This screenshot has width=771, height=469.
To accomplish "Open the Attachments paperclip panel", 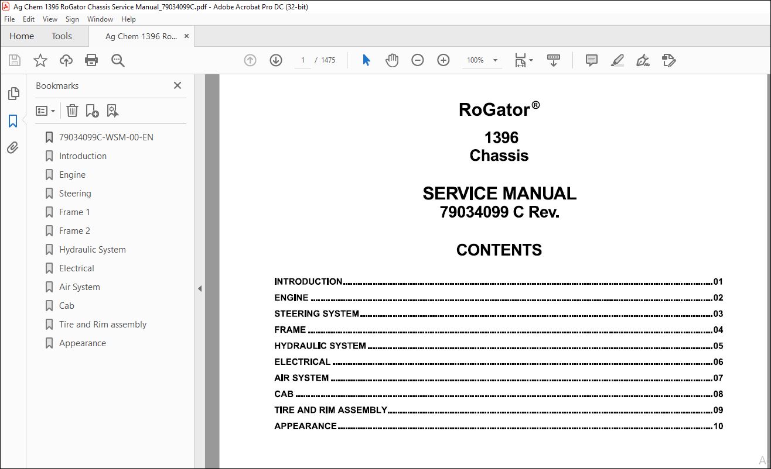I will pyautogui.click(x=13, y=148).
